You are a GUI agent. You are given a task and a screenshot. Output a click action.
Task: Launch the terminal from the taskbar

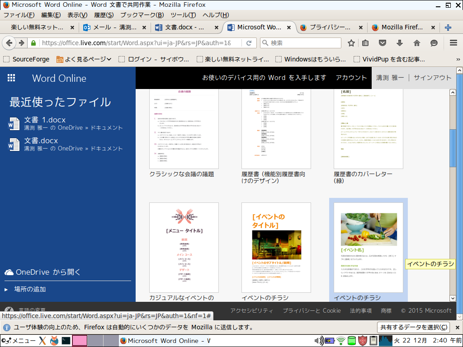pos(66,341)
